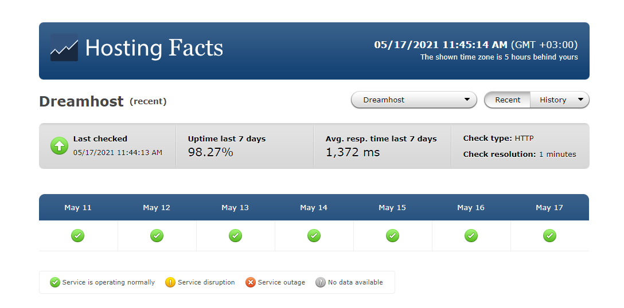Click the Service is operating normally label
The image size is (624, 308).
tap(108, 283)
